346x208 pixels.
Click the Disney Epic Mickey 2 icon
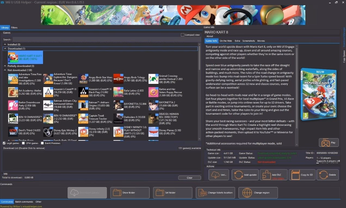(48, 132)
